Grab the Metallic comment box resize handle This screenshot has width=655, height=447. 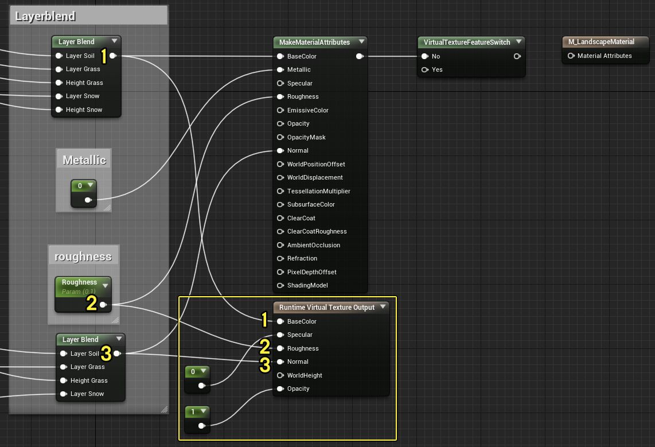(x=107, y=208)
